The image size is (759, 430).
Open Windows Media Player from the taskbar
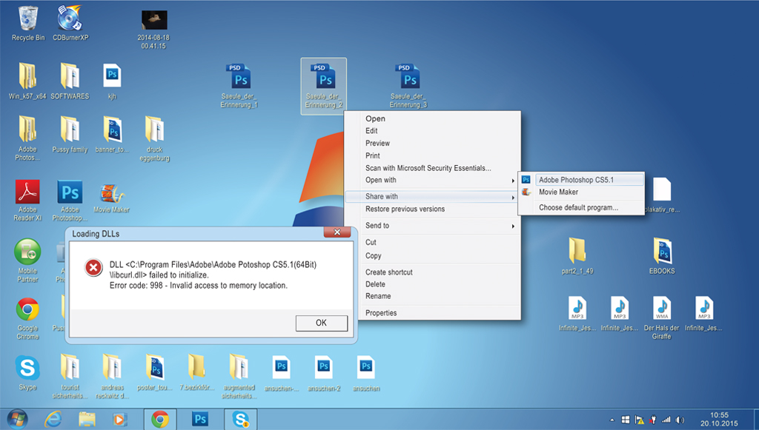pos(119,419)
